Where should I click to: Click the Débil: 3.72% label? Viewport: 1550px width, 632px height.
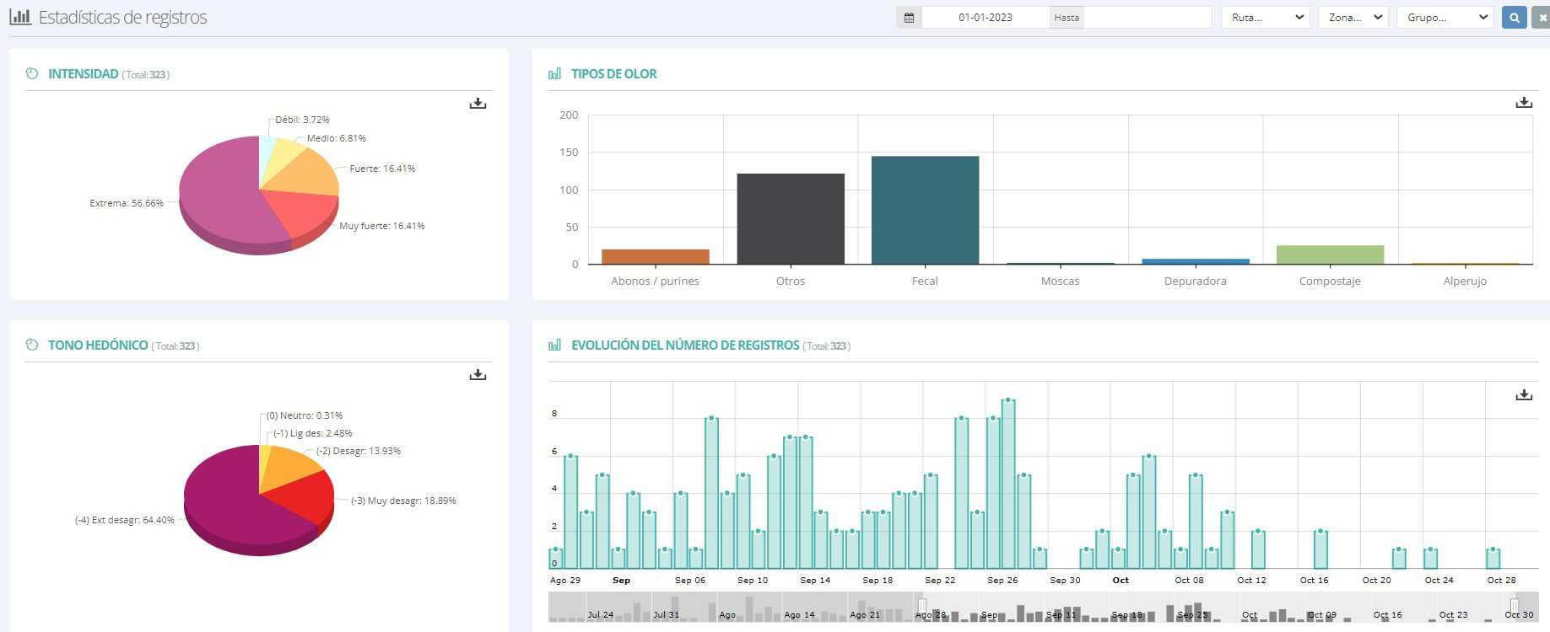tap(302, 120)
